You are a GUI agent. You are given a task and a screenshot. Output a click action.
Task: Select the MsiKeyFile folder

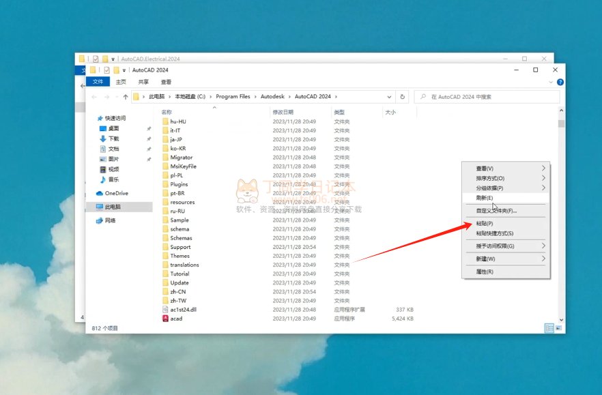click(183, 166)
